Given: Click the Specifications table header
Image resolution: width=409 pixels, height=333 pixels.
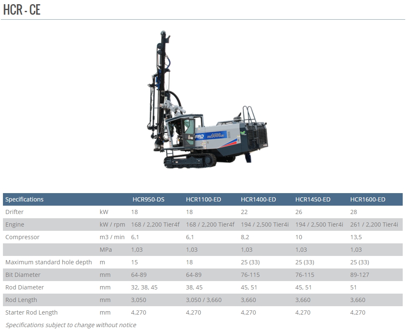Looking at the screenshot, I should (24, 199).
